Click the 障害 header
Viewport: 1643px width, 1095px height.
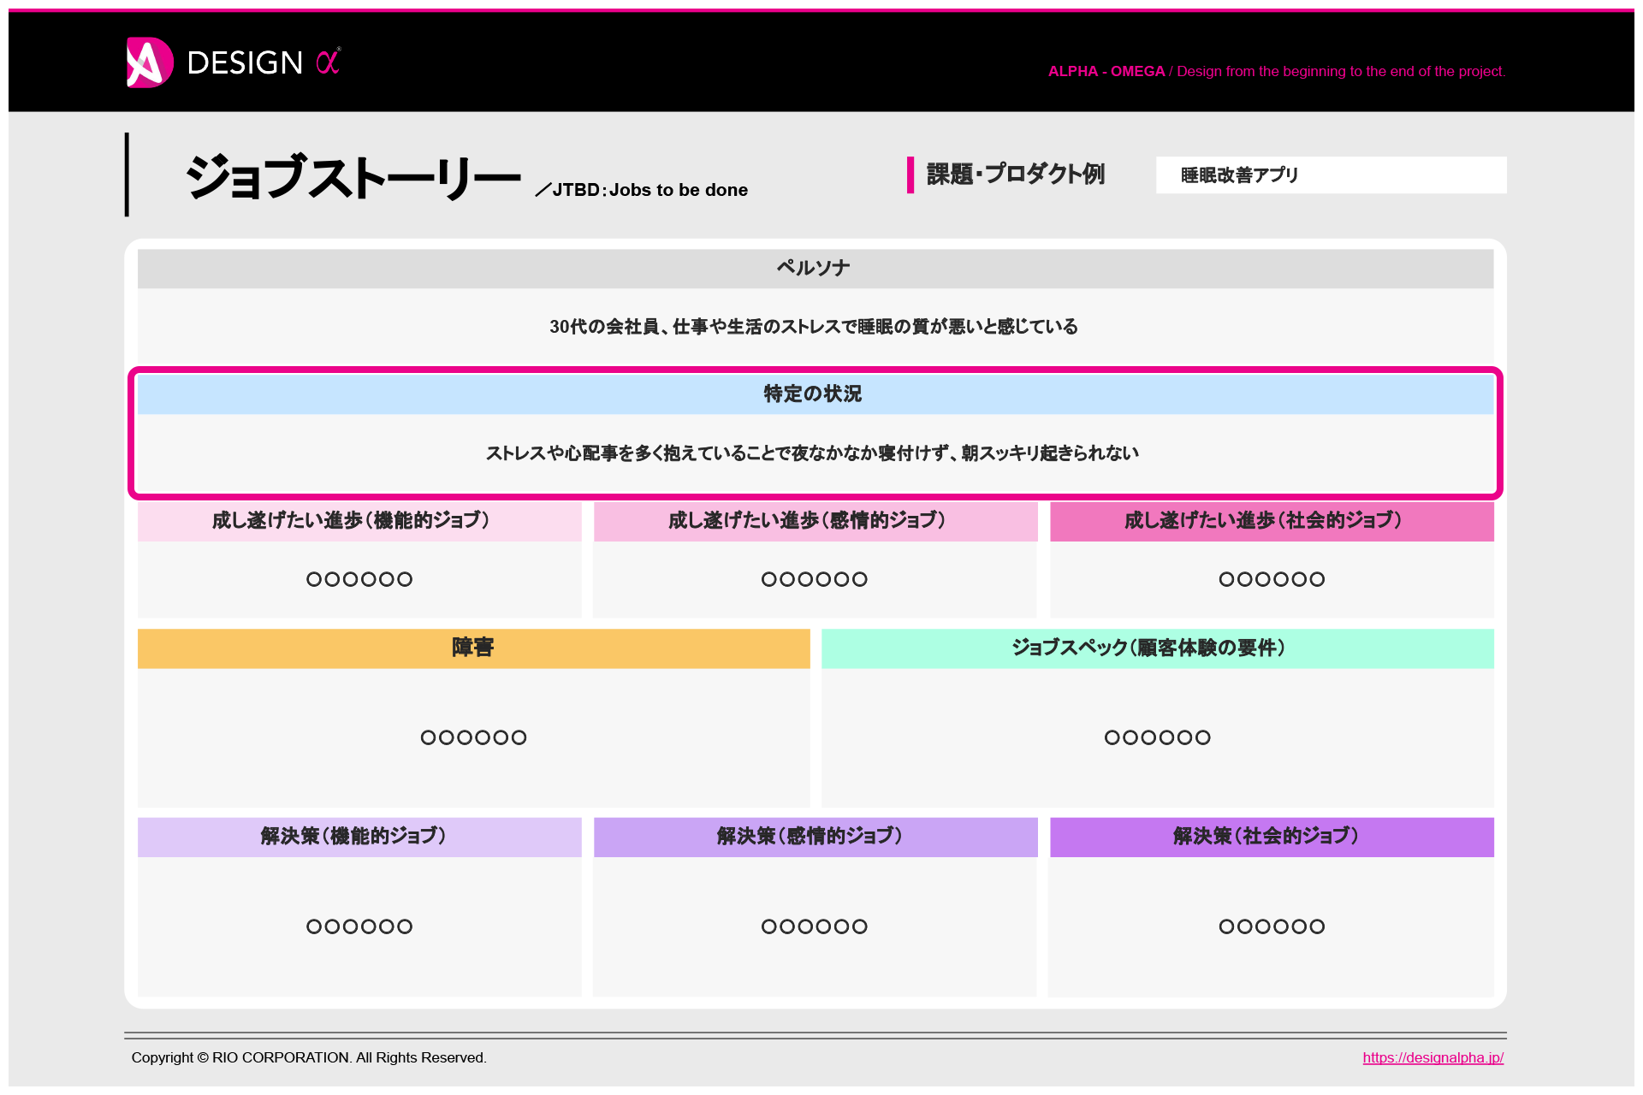point(473,648)
